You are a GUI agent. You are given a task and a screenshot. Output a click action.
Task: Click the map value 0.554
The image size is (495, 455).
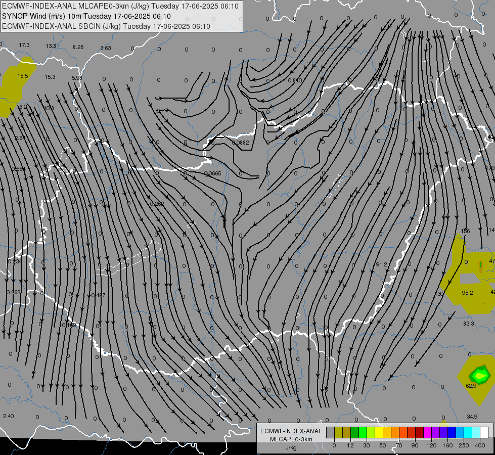pos(18,169)
